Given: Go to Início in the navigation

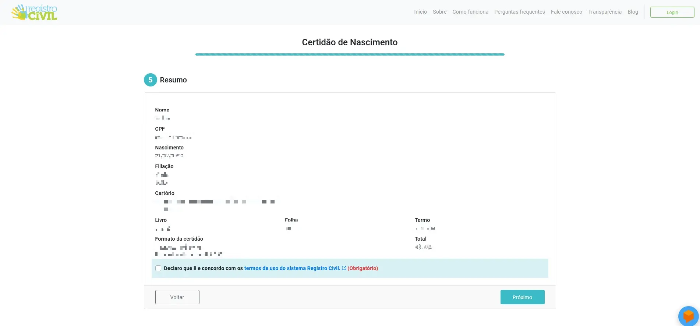Looking at the screenshot, I should 420,12.
